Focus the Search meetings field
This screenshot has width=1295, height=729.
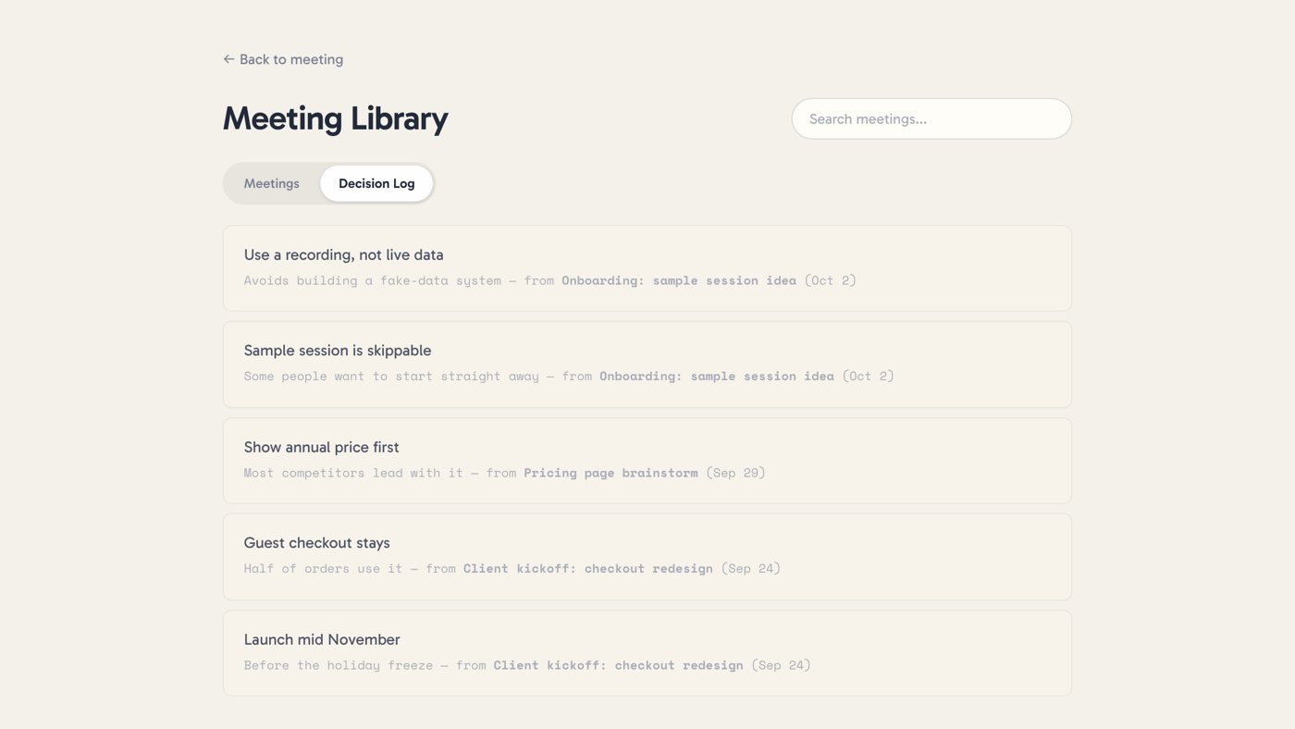[931, 118]
